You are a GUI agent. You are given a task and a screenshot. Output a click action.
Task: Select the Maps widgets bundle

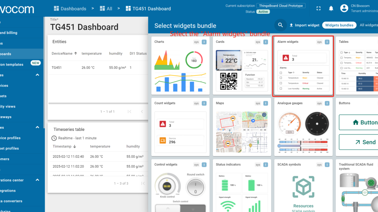pos(242,127)
